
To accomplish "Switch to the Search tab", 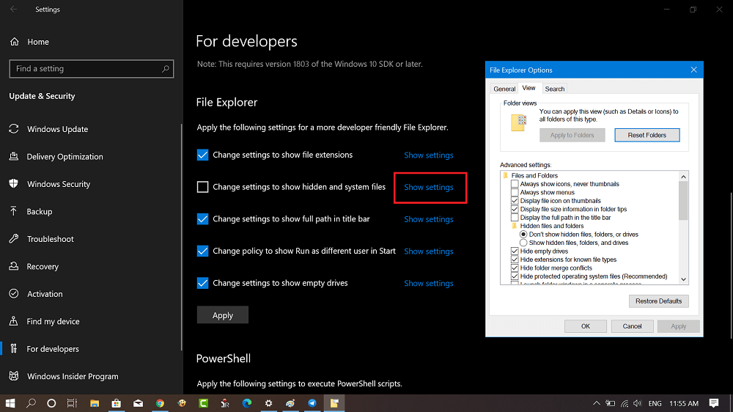I will click(554, 89).
